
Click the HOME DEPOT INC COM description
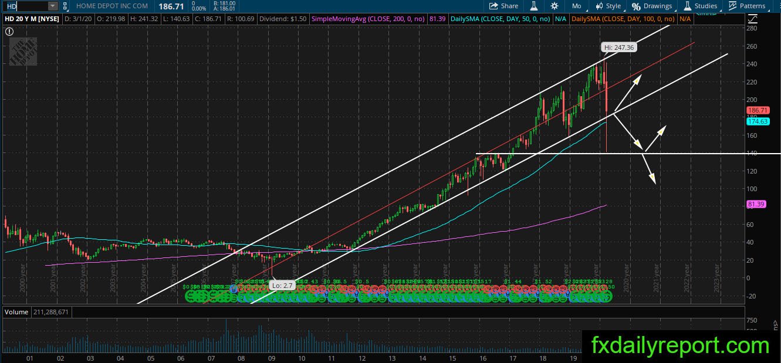[x=113, y=6]
